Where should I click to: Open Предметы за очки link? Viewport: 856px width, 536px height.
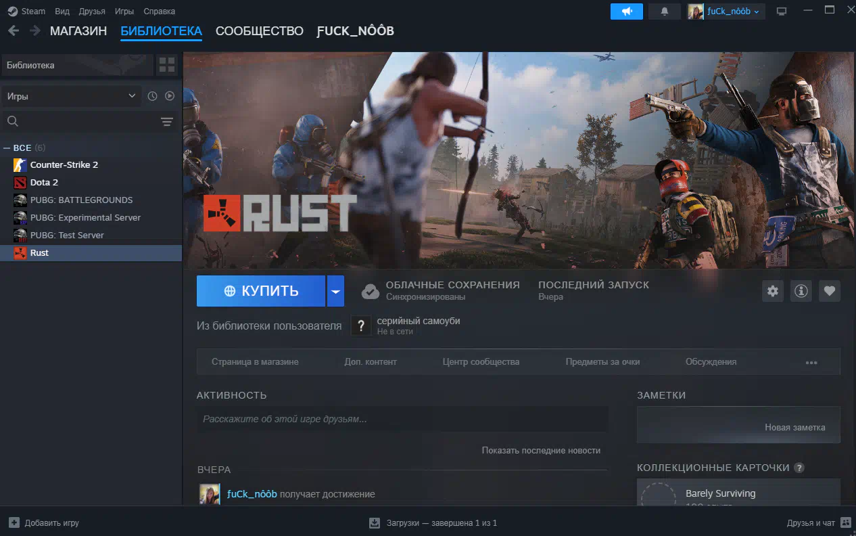pos(603,362)
